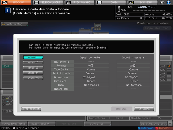Click the Impost riservata column header
This screenshot has height=130, width=173.
pyautogui.click(x=133, y=58)
